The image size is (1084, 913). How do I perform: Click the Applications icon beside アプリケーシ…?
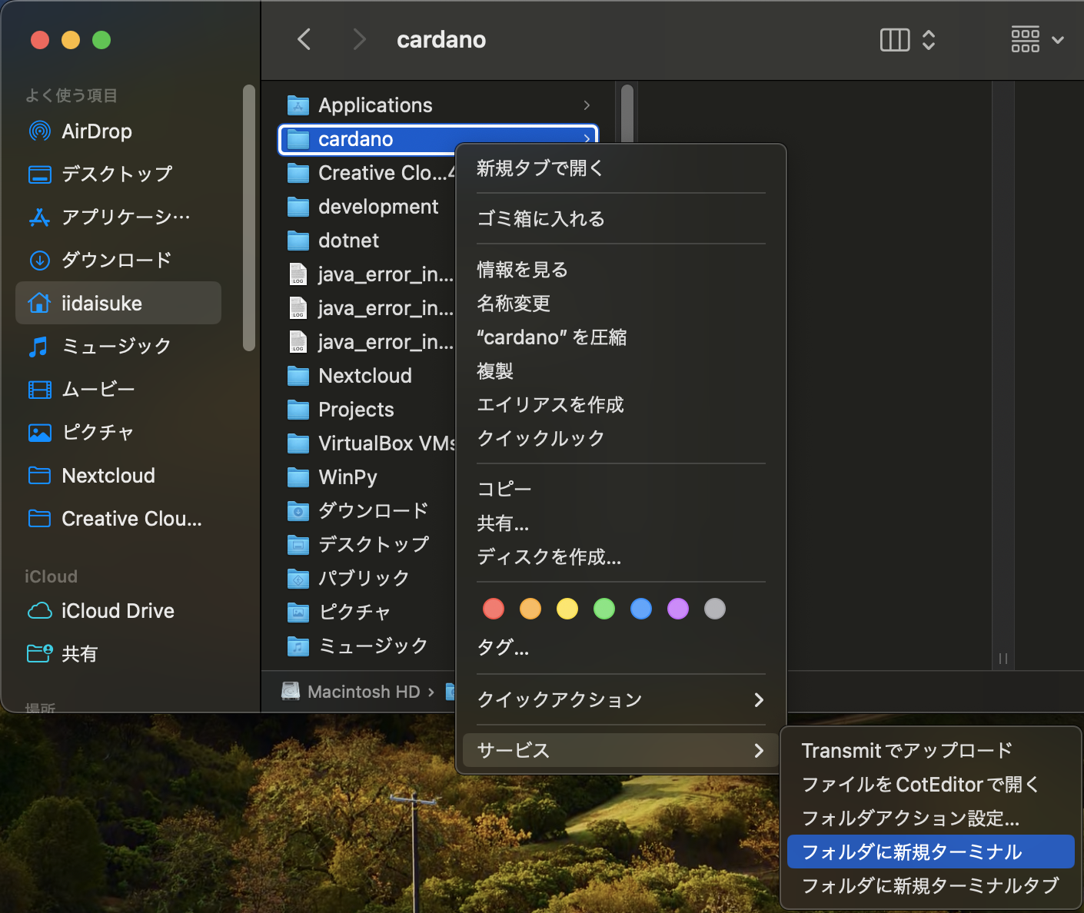tap(40, 217)
